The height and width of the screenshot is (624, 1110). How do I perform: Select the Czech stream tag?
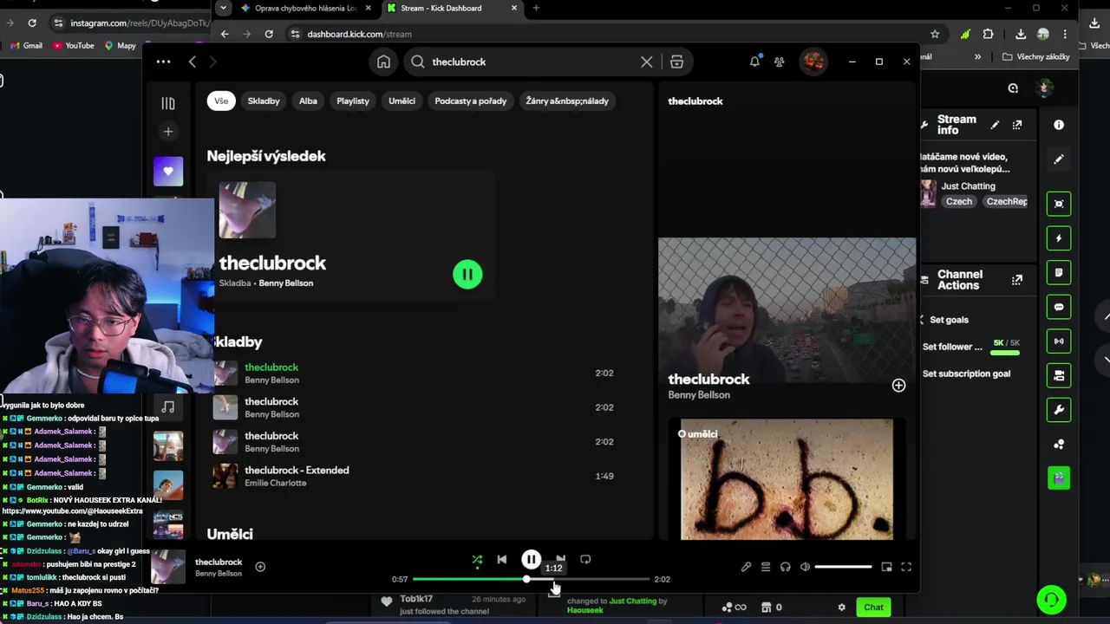tap(959, 201)
